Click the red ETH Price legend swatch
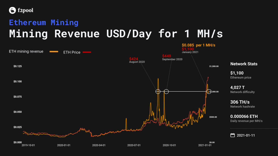This screenshot has height=156, width=278. tap(87, 52)
